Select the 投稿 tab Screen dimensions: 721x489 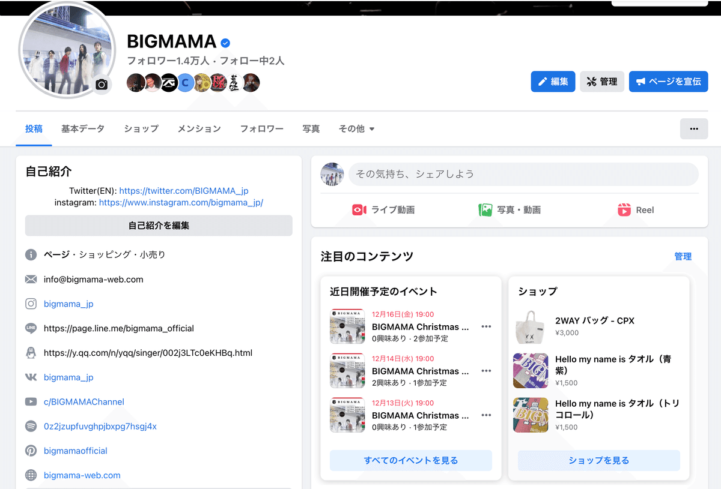pos(34,128)
